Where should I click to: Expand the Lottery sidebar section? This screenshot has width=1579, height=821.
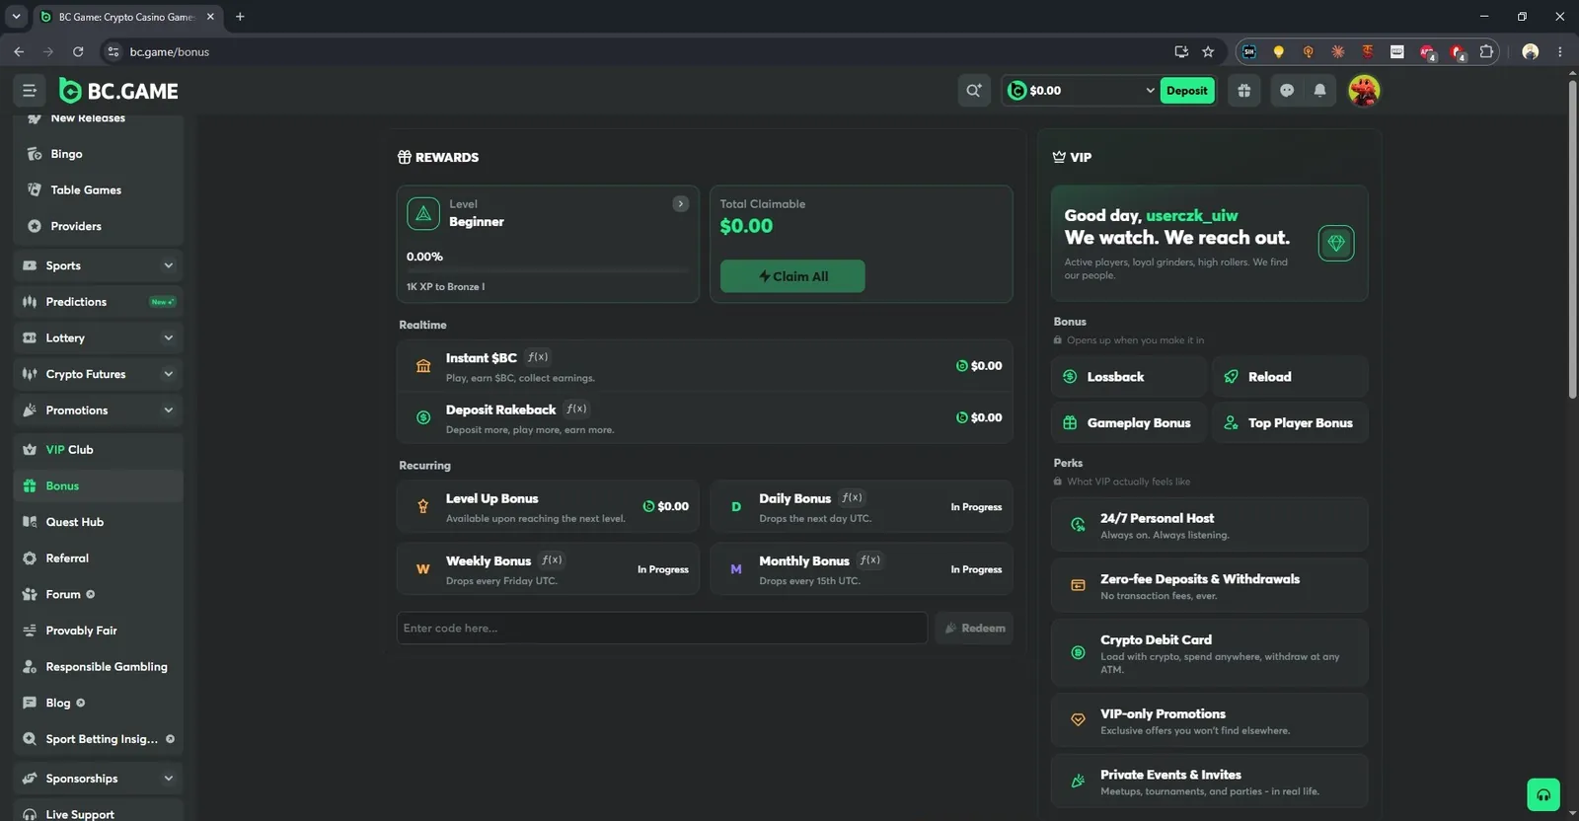coord(99,337)
